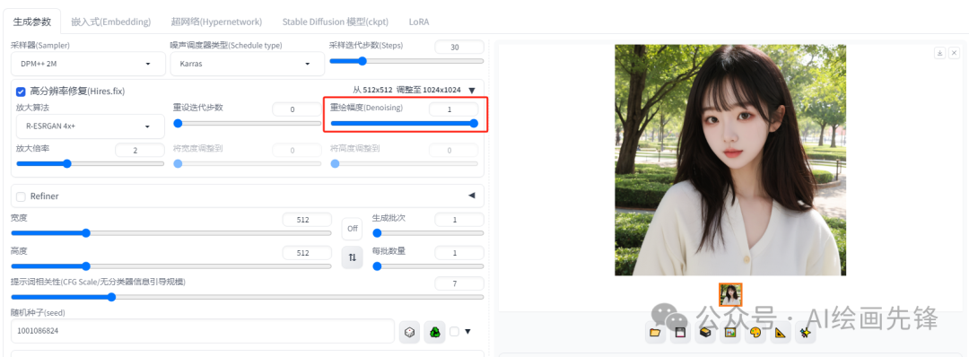Click the 每批数量 value field
Viewport: 969px width, 357px height.
click(x=459, y=253)
